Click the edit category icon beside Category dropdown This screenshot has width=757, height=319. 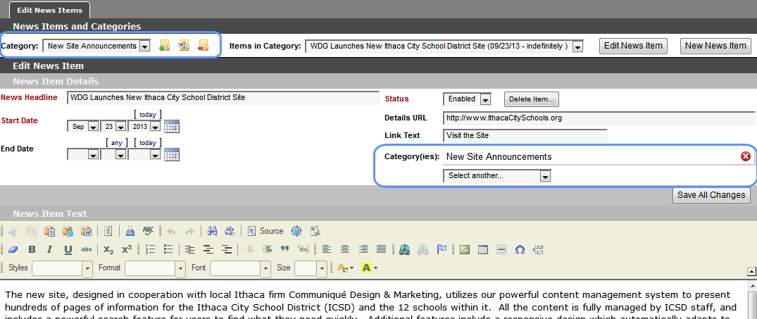184,46
